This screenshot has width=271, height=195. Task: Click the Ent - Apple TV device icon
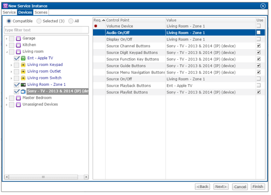click(x=23, y=58)
